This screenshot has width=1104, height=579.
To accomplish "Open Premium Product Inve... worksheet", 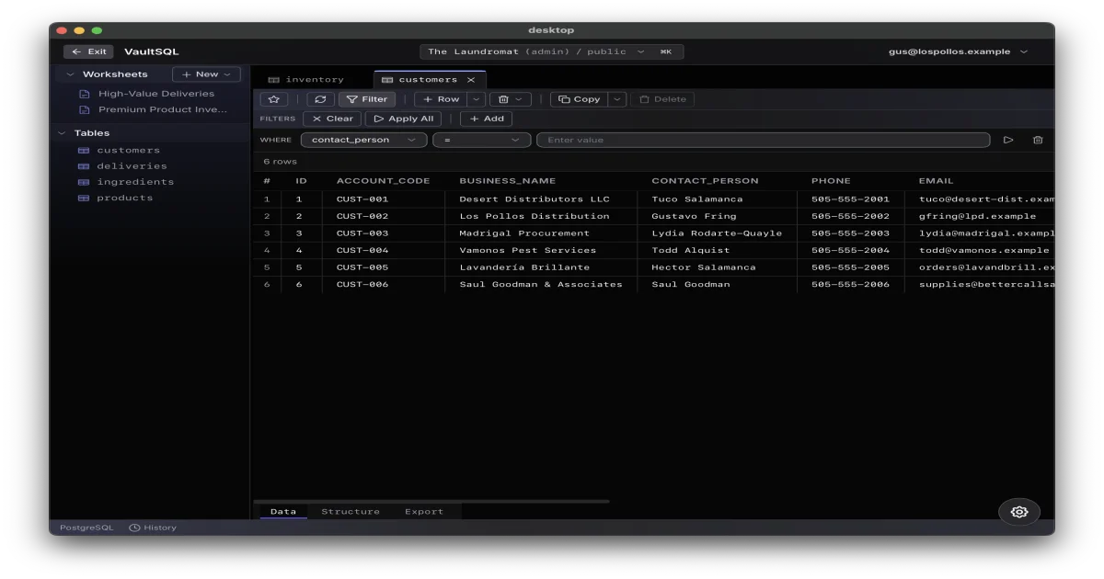I will tap(162, 109).
